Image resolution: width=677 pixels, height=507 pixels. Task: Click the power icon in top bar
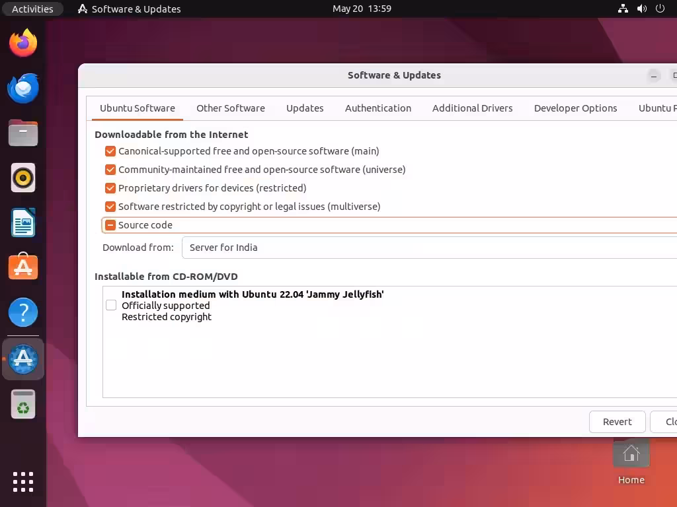coord(660,9)
